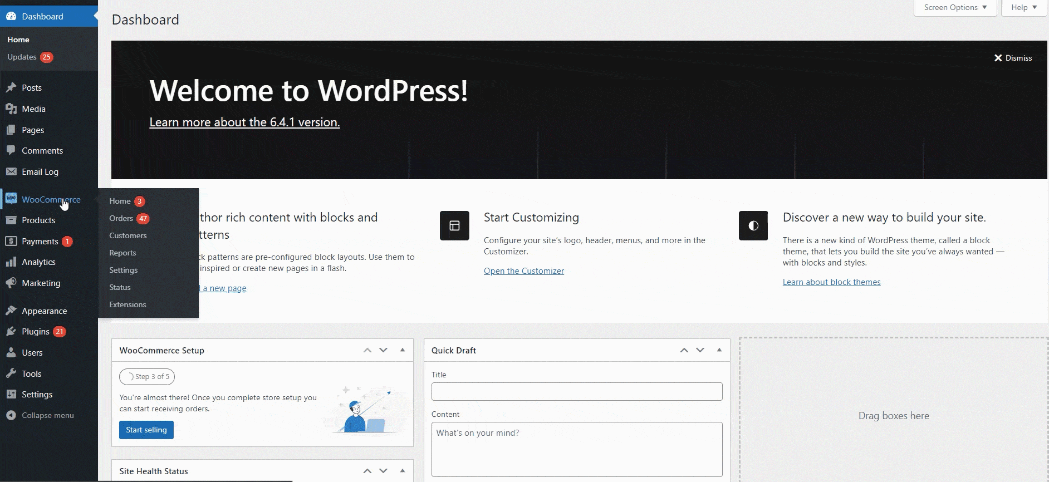Toggle the Site Health Status panel

tap(403, 471)
